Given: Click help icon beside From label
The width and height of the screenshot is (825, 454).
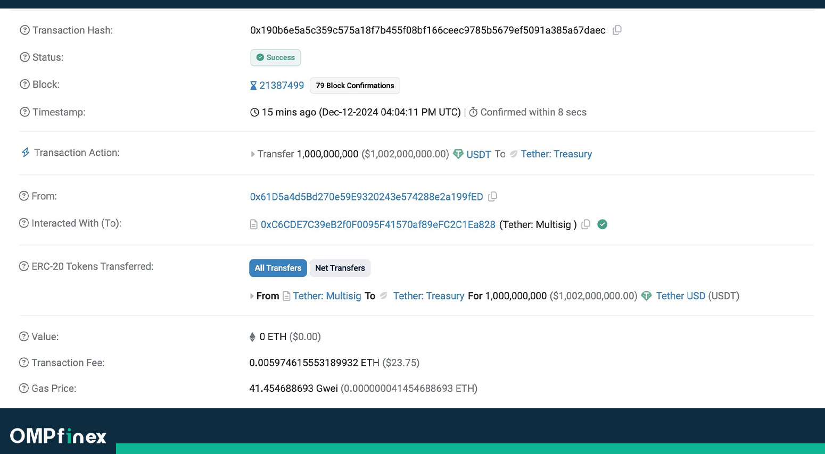Looking at the screenshot, I should pos(24,196).
